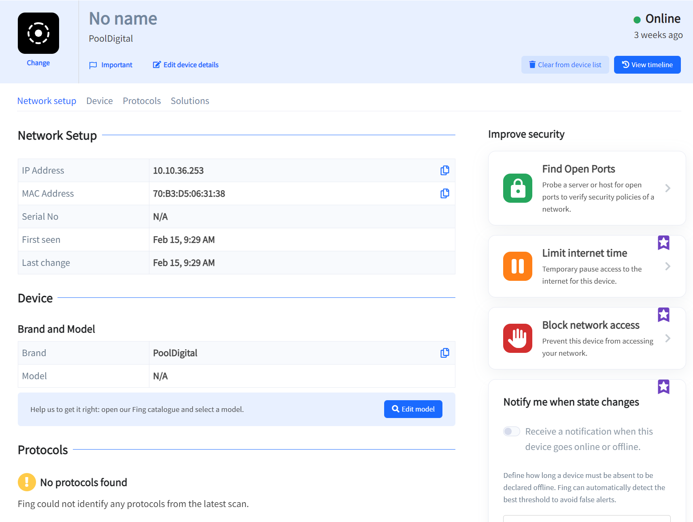Click the No protocols found message
The image size is (693, 522).
coord(84,482)
